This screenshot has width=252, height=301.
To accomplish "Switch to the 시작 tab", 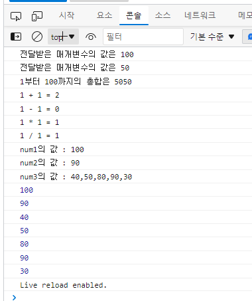I will pyautogui.click(x=66, y=15).
